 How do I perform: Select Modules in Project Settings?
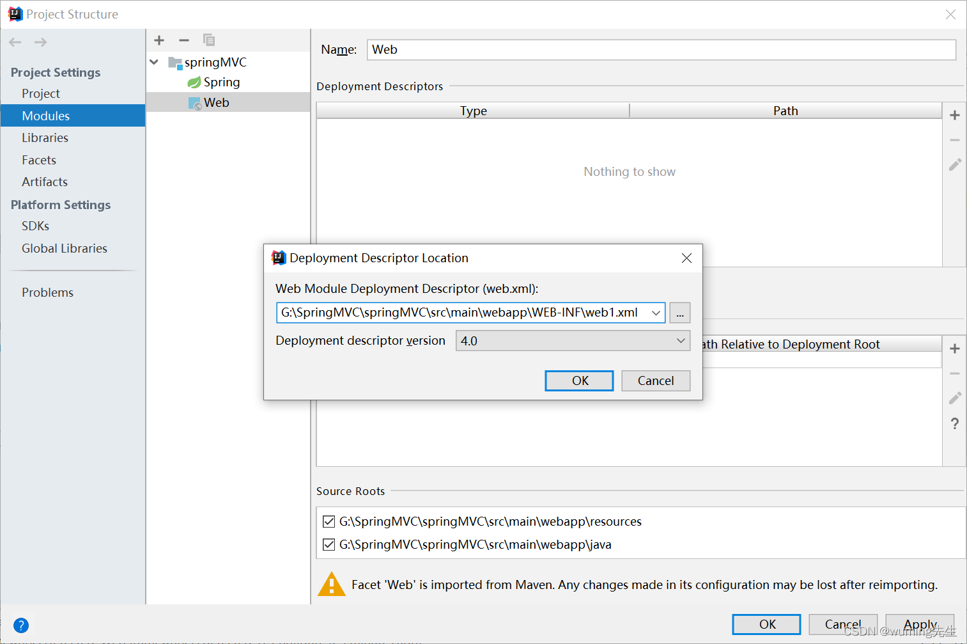click(x=73, y=116)
